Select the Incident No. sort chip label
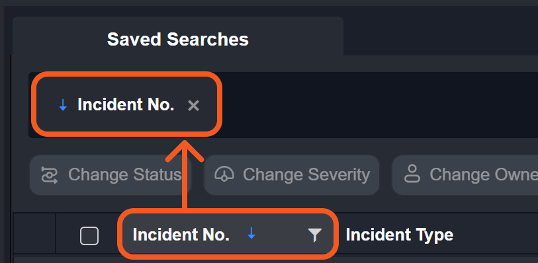Screen dimensions: 538x263 126,104
